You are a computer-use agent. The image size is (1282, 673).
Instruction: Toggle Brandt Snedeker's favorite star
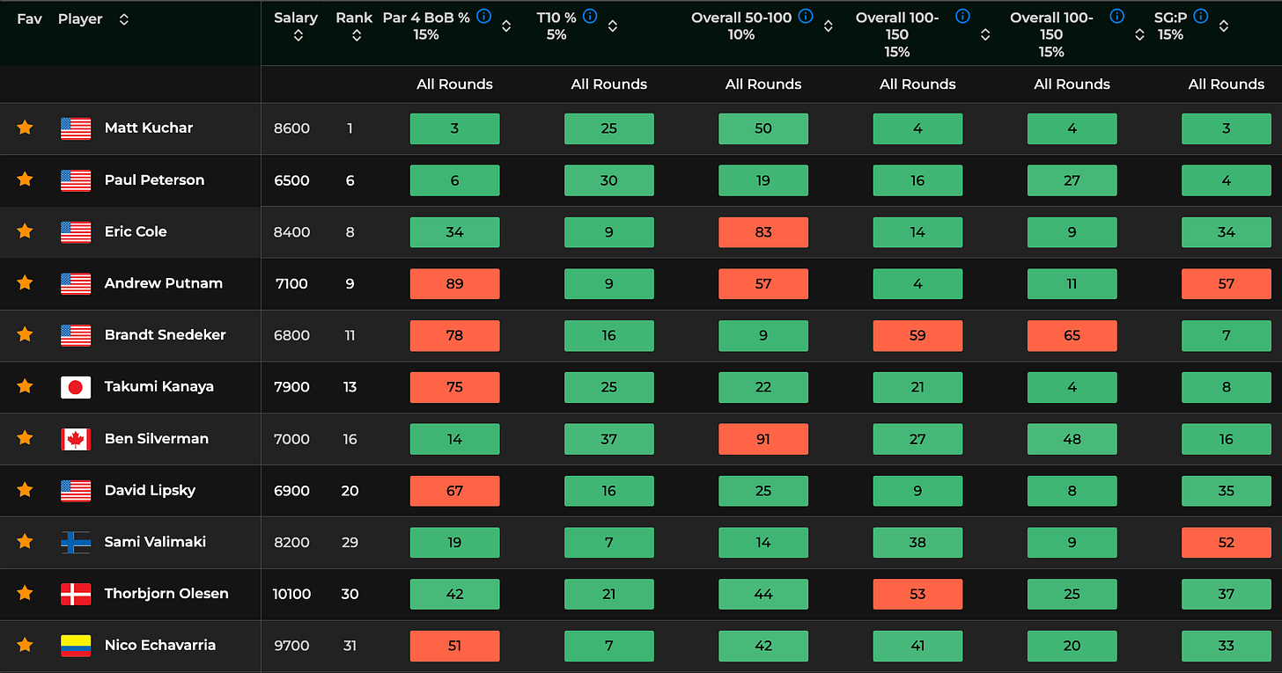tap(25, 335)
